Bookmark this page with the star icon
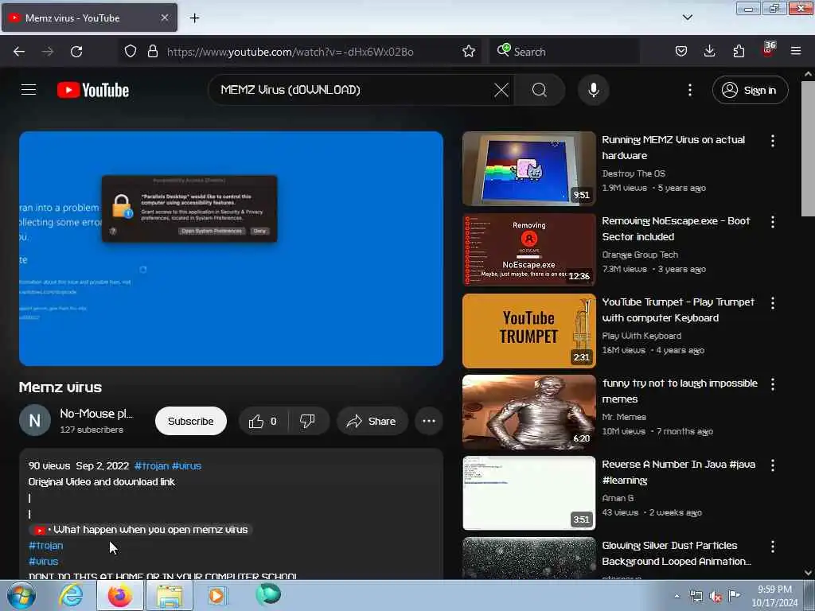 coord(468,51)
